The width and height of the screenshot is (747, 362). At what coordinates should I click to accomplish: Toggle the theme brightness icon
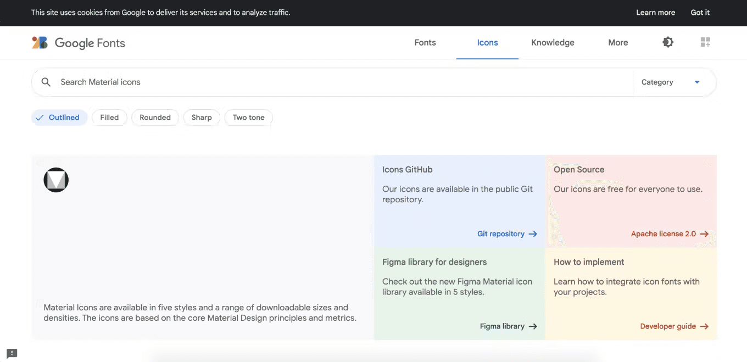pos(668,42)
